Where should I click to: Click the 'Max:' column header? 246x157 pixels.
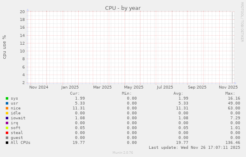(x=230, y=93)
